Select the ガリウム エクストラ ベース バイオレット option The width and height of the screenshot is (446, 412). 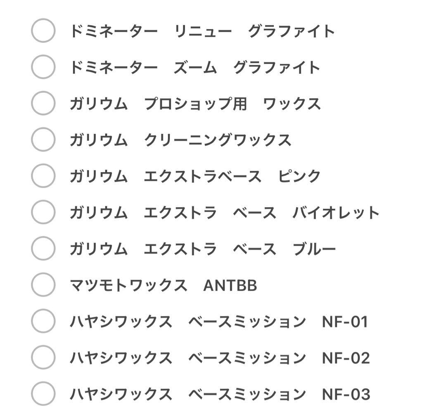[x=43, y=213]
